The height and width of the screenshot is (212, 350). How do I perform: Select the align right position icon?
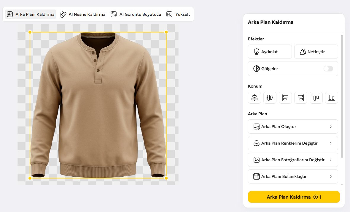[x=301, y=98]
